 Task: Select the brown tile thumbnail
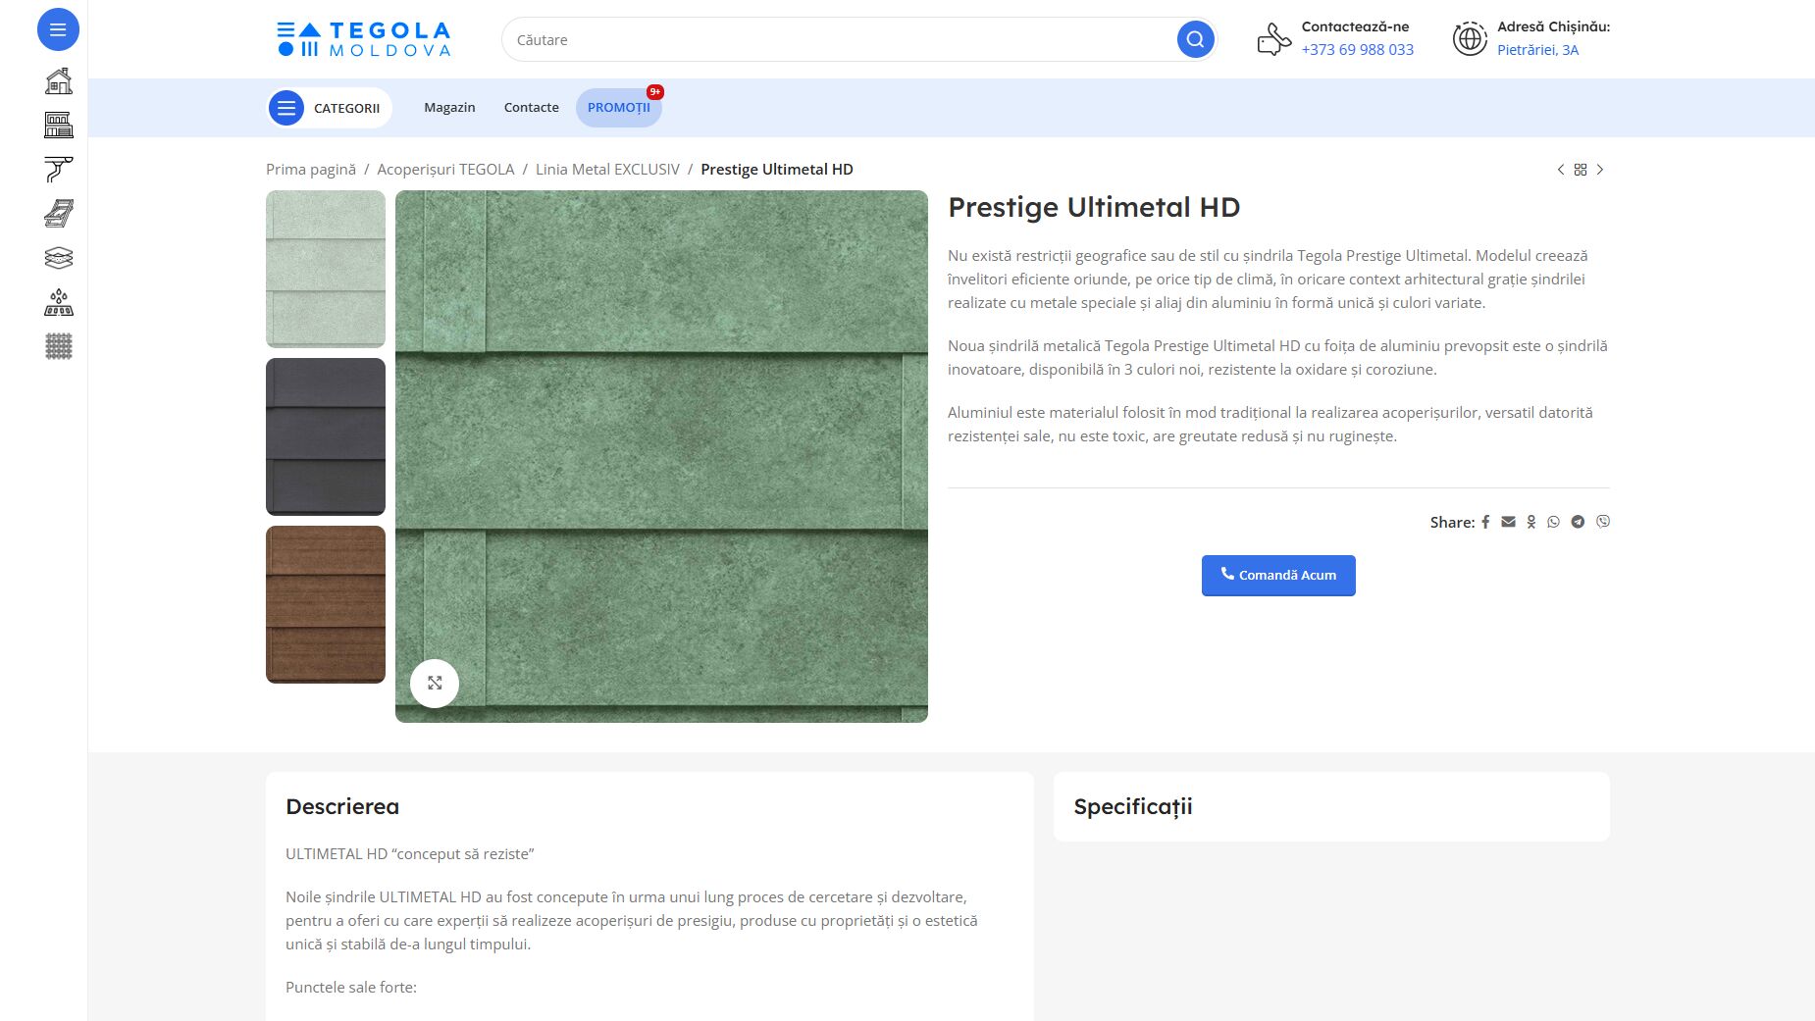coord(326,604)
